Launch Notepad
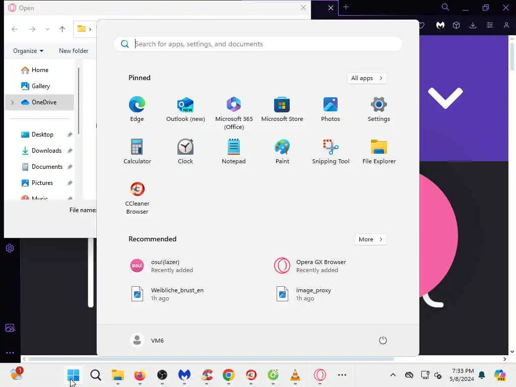 click(x=234, y=151)
